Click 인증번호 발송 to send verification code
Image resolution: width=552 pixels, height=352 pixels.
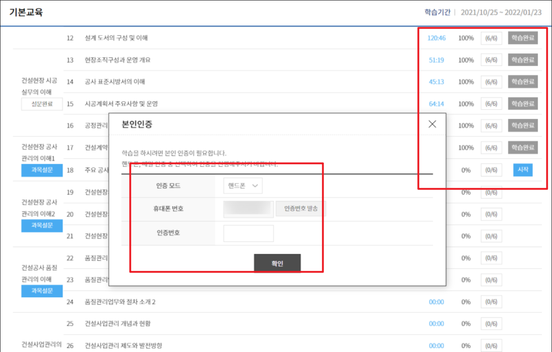(300, 208)
